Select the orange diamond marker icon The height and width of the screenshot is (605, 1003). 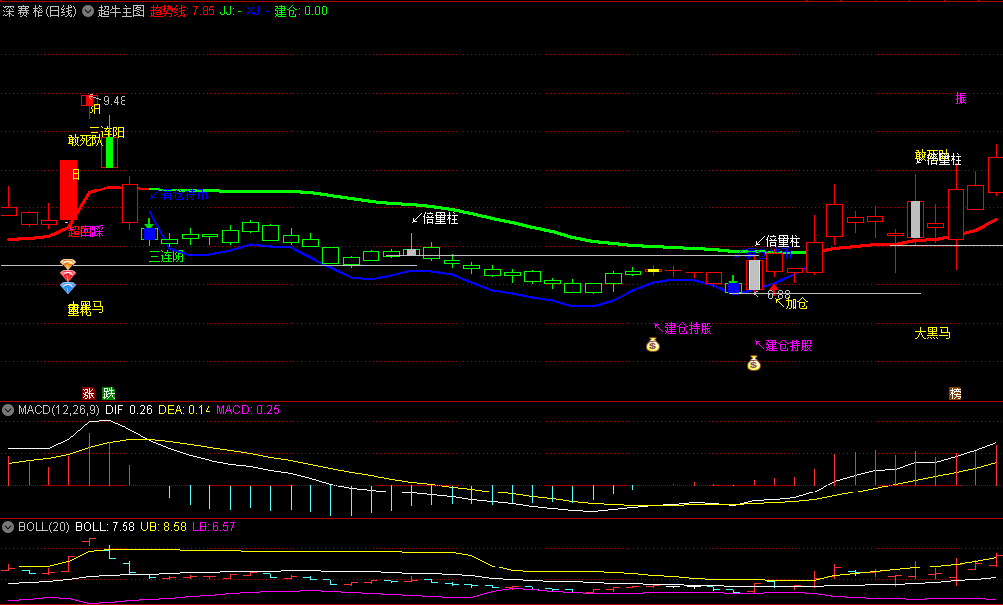pos(68,264)
